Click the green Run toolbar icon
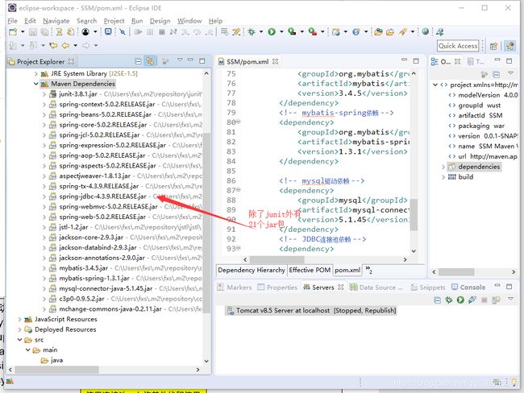The width and height of the screenshot is (524, 393). click(272, 31)
